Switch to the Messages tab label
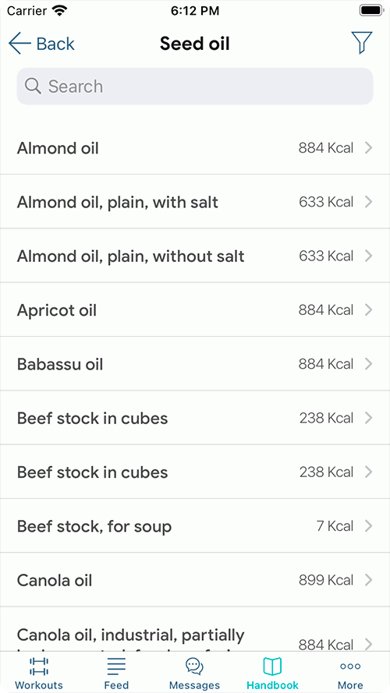 [194, 685]
